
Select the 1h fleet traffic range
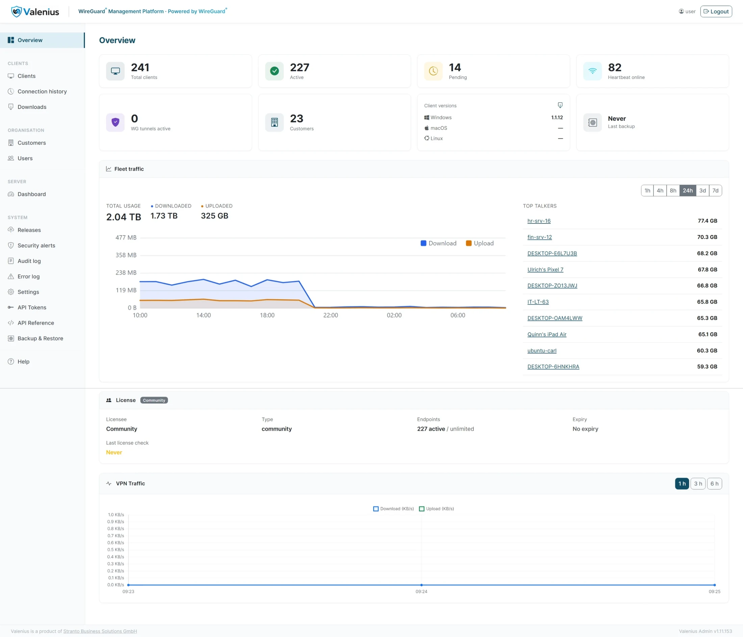[x=647, y=190]
